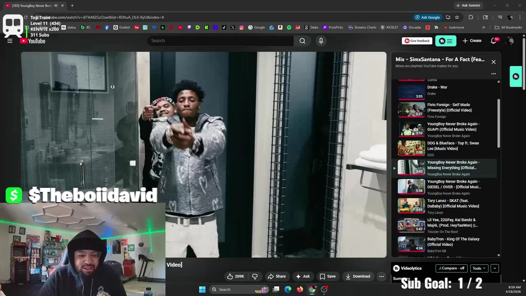Toggle Videolytics Compare - off button
This screenshot has width=526, height=296.
coord(451,268)
